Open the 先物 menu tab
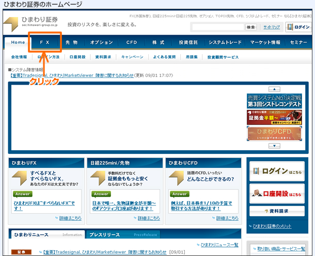 (x=71, y=42)
